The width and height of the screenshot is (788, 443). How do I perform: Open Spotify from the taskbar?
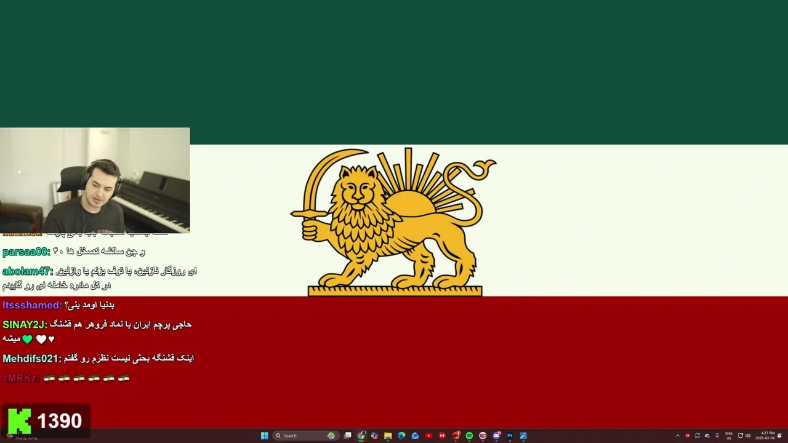469,436
